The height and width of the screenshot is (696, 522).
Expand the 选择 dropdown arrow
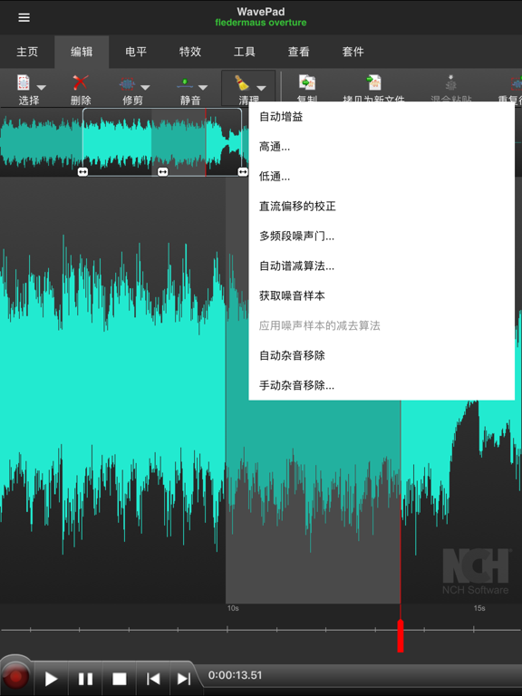(x=42, y=87)
